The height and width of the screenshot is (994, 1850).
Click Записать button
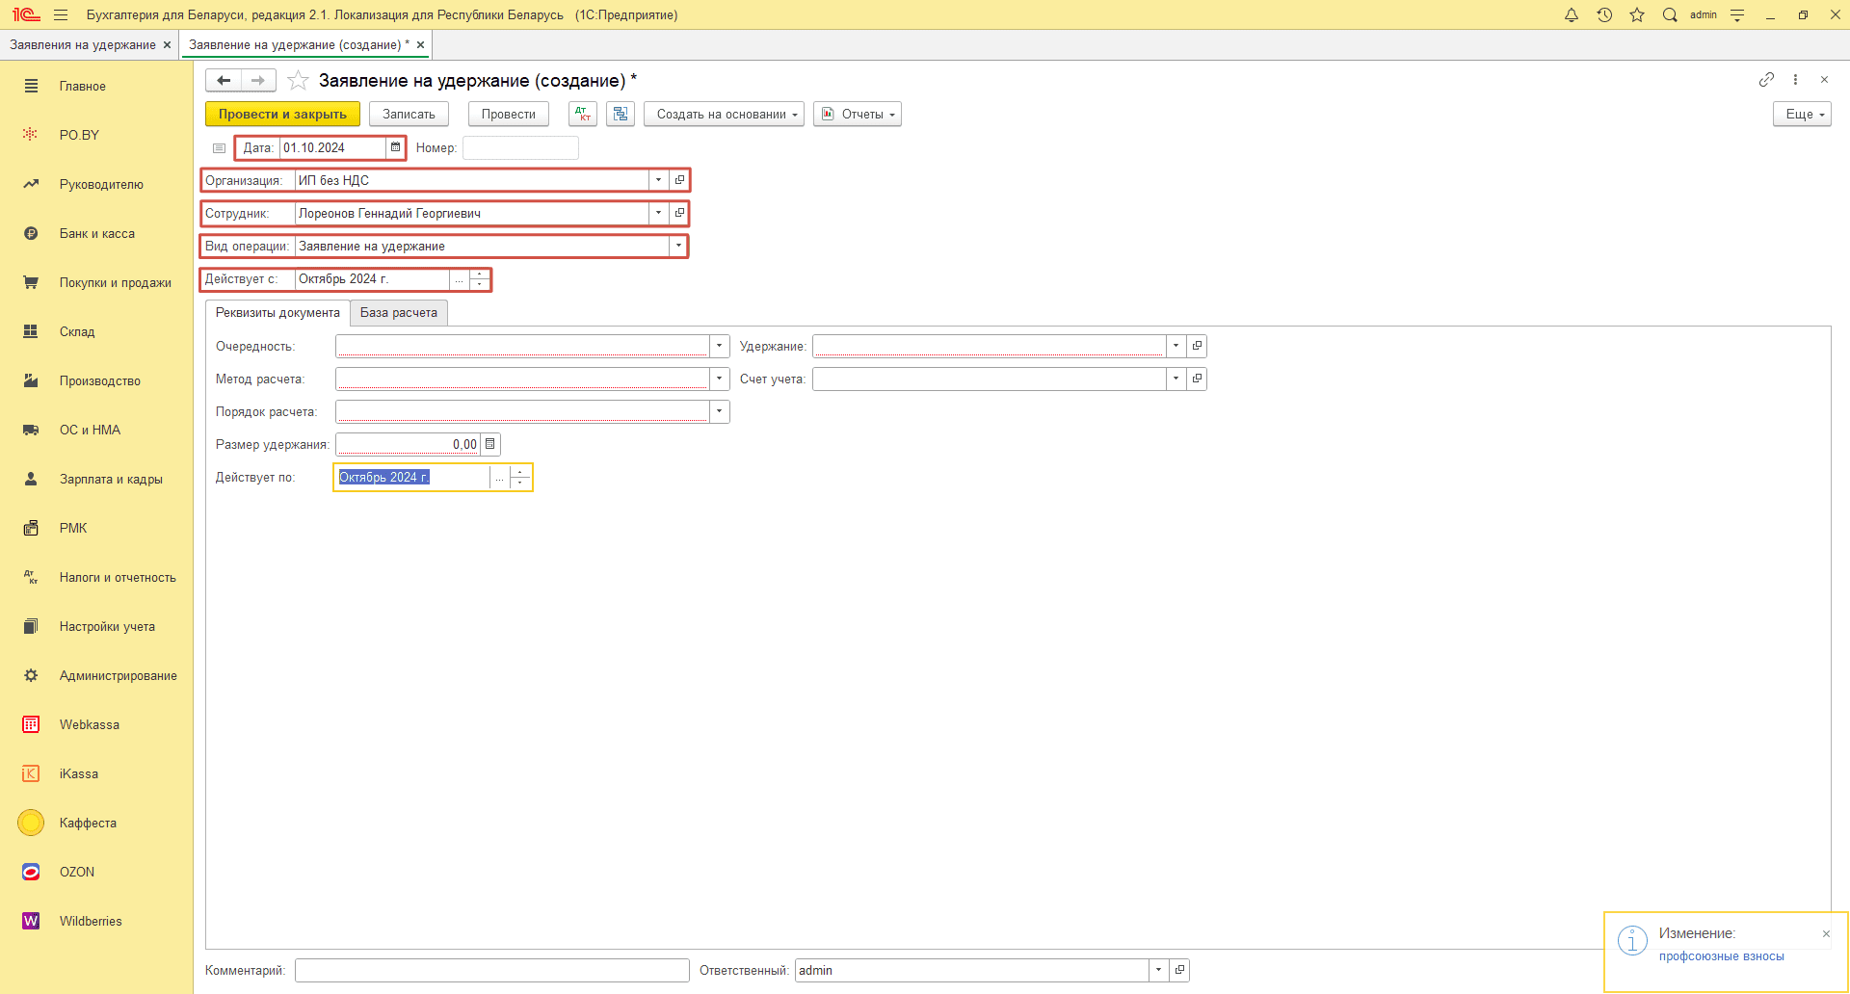click(x=409, y=114)
